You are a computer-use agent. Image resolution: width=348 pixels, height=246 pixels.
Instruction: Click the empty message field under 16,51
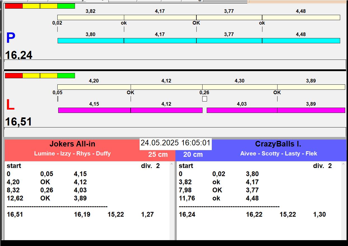(175, 132)
